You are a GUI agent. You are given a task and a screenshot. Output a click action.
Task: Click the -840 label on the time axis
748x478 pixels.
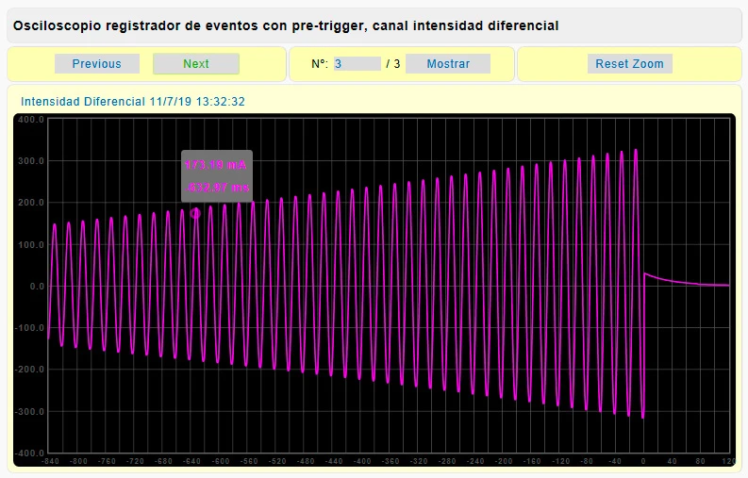[50, 462]
